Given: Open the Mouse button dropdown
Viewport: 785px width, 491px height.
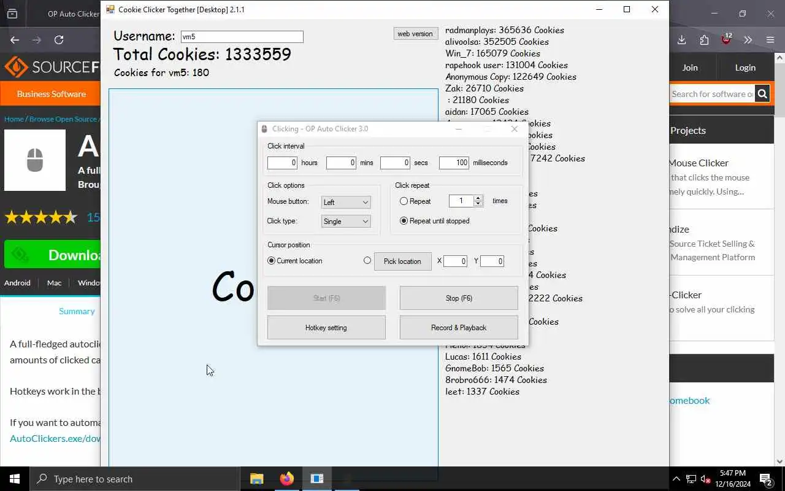Looking at the screenshot, I should [346, 202].
